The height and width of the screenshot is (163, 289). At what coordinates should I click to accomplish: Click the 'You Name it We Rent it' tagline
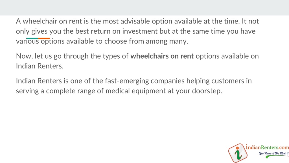pos(274,153)
